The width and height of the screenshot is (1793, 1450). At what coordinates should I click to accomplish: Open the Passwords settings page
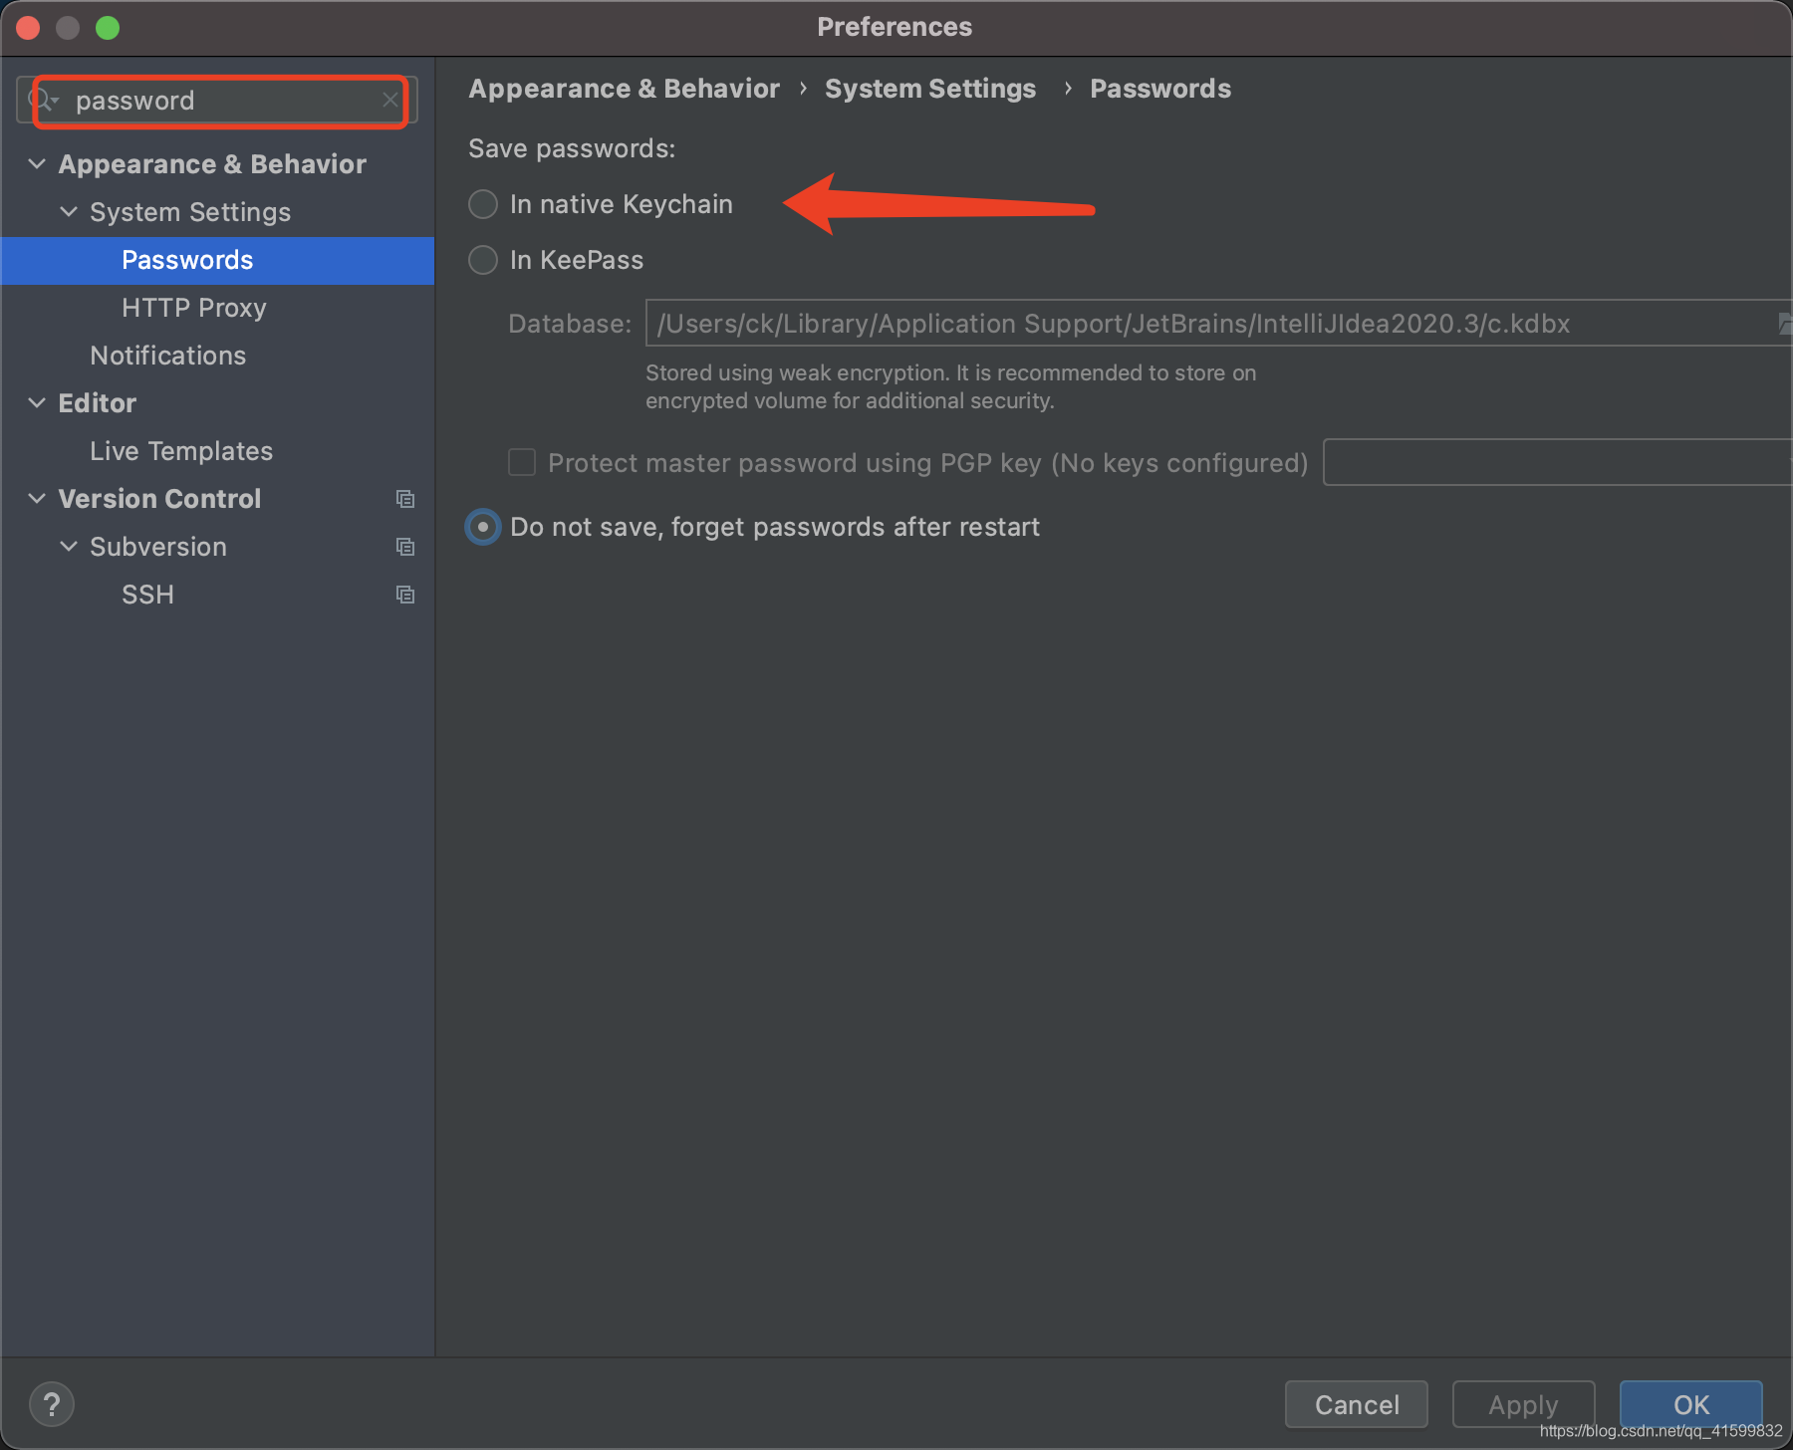217,260
